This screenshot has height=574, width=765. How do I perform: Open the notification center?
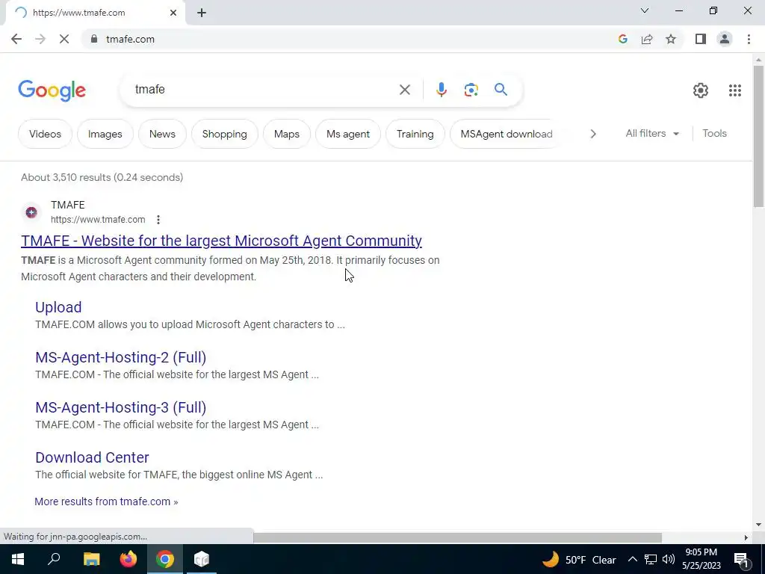tap(742, 561)
